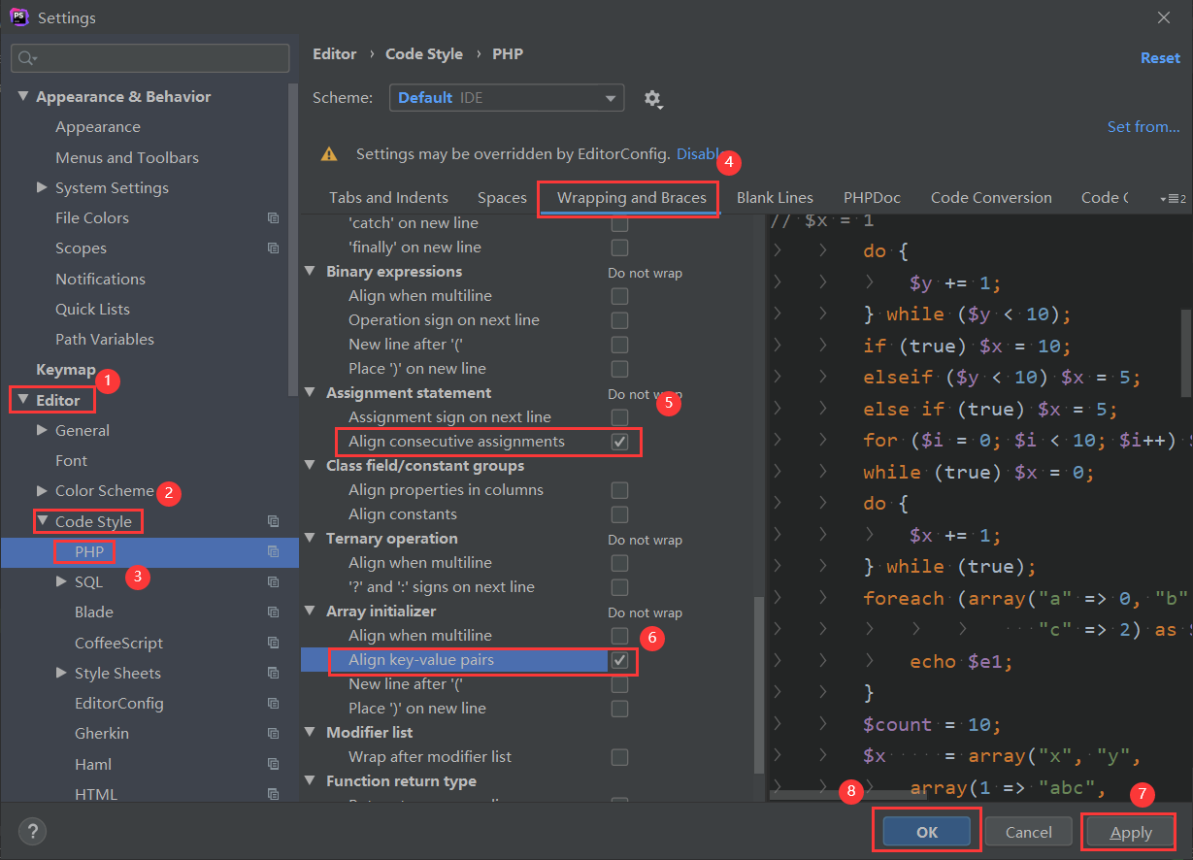Collapse the Editor tree node
Viewport: 1193px width, 860px height.
click(23, 400)
